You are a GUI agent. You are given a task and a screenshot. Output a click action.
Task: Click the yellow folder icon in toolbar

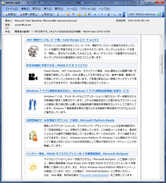(x=79, y=14)
